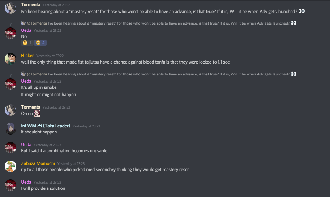Click @Tormenta mention above "It's all up in smoke"
Screen dimensions: 330x197
click(x=37, y=74)
